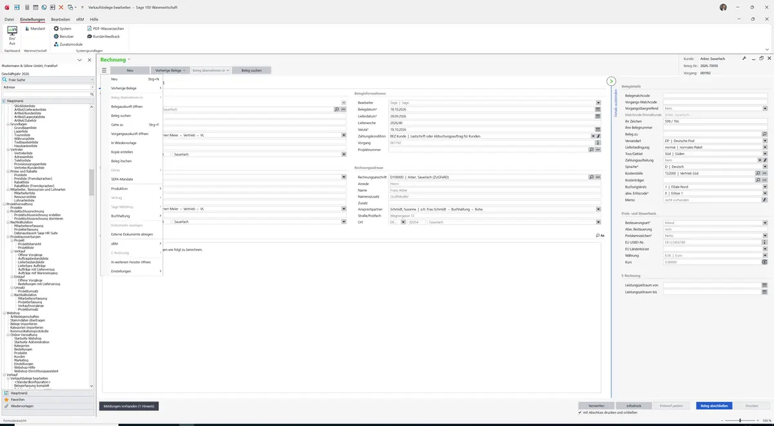
Task: Open Zusatzmodule in ribbon
Action: coord(68,44)
